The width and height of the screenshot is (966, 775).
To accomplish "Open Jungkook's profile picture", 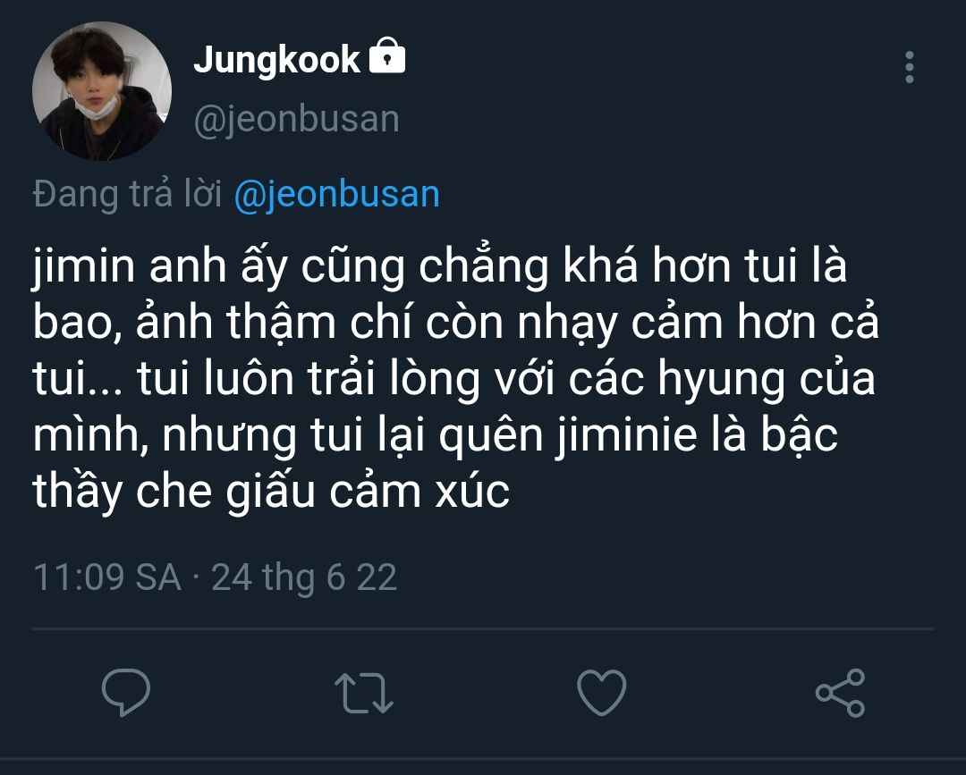I will pyautogui.click(x=101, y=91).
